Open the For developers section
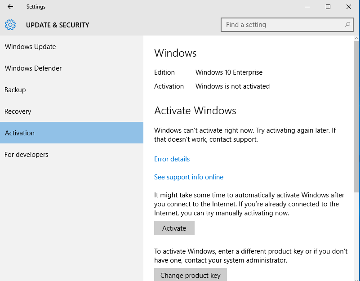360x281 pixels. coord(71,154)
